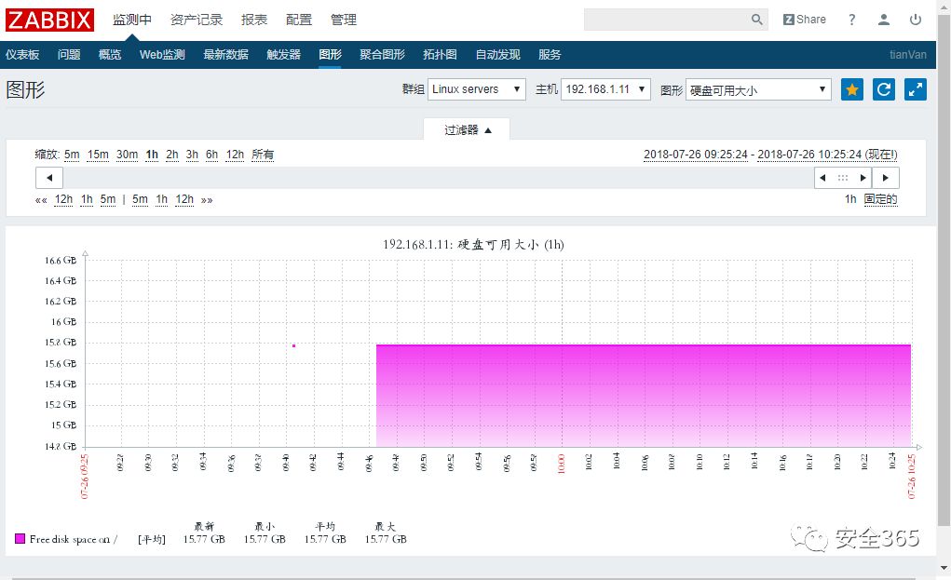Click the ZABBIX logo
Screen dimensions: 951x580
click(49, 20)
